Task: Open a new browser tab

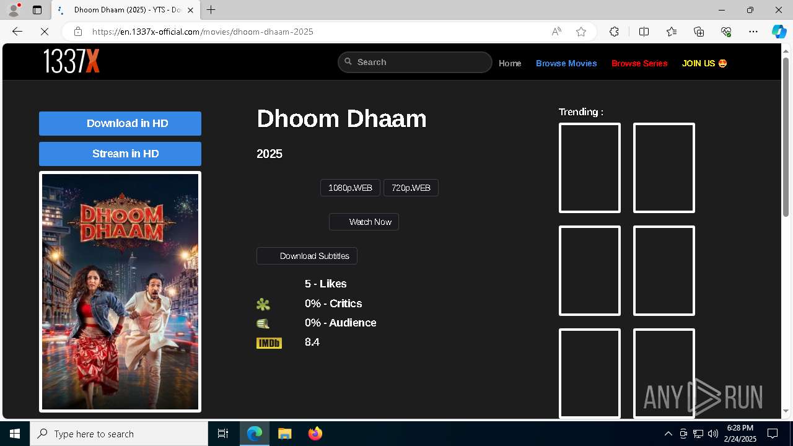Action: pyautogui.click(x=211, y=10)
